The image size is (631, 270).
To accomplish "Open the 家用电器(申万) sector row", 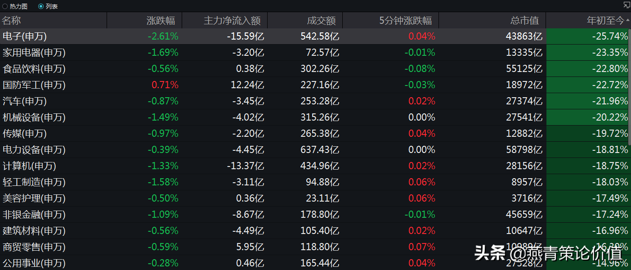I will (34, 53).
